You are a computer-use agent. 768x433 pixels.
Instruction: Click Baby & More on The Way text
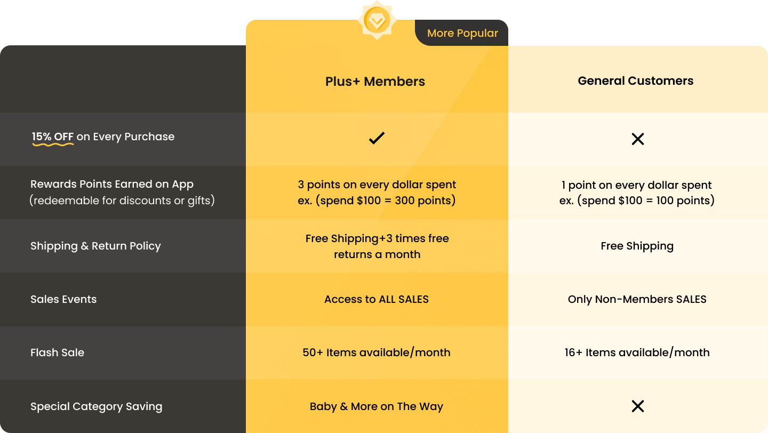(x=377, y=406)
